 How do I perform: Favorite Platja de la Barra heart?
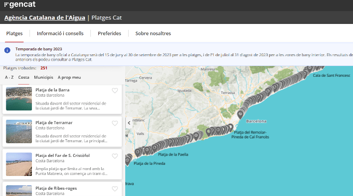[115, 90]
